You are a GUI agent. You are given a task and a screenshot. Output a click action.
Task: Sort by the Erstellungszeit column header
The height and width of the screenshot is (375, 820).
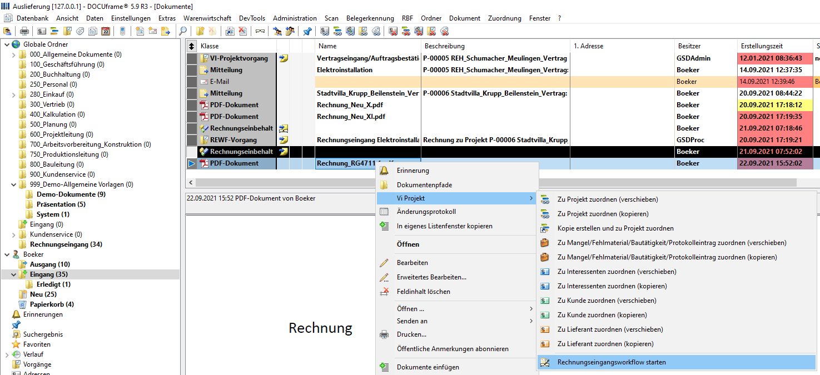click(774, 46)
